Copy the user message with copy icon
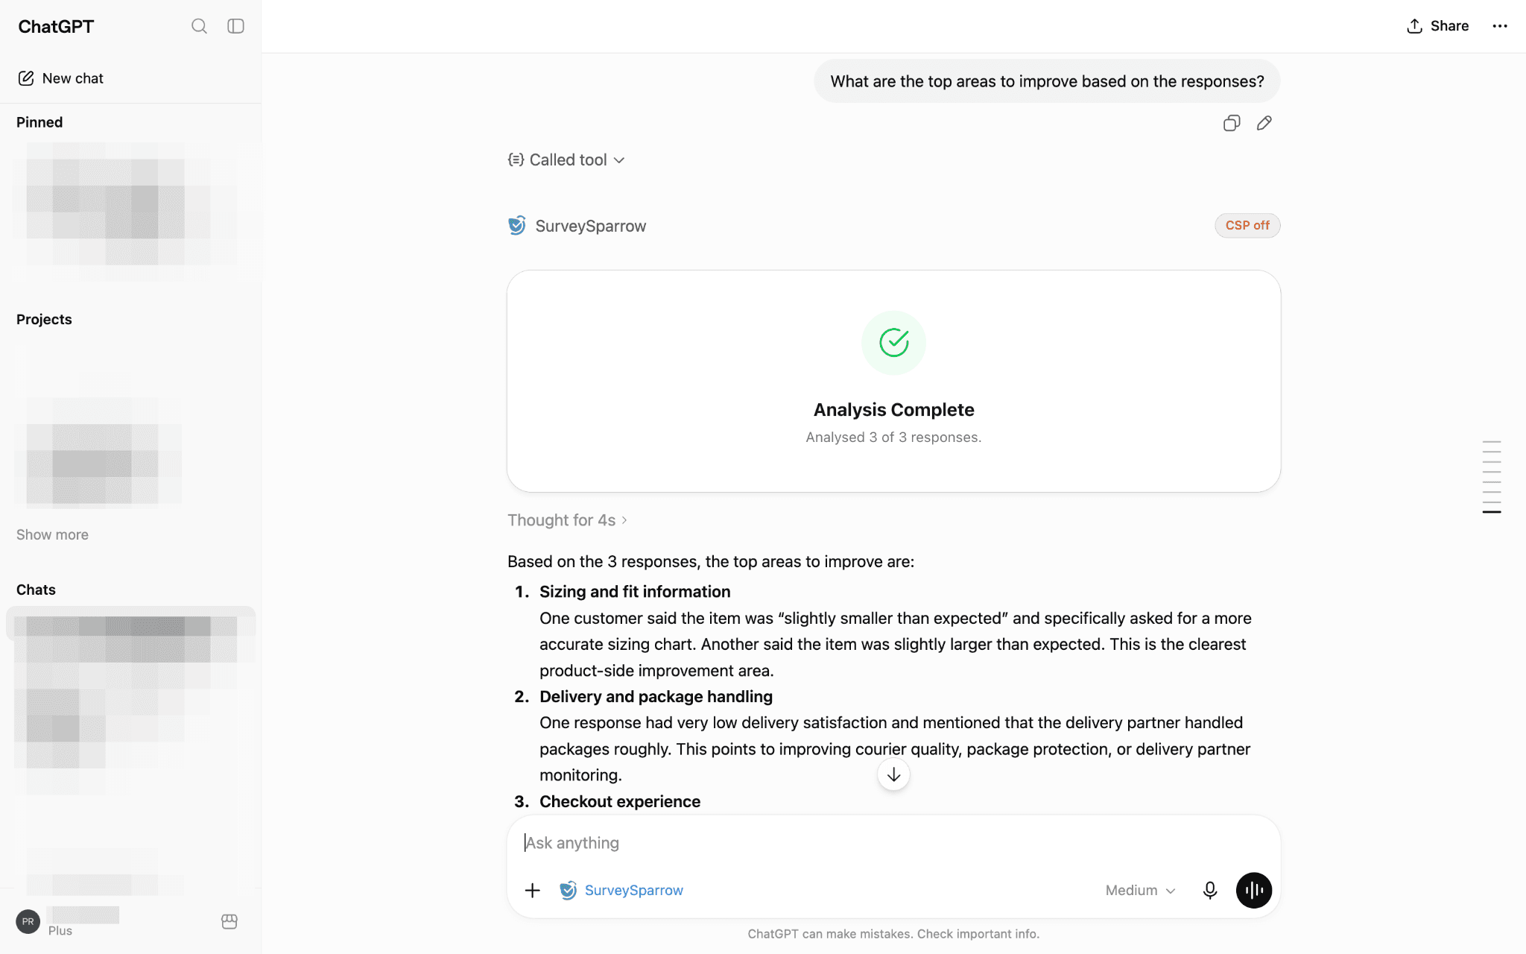Viewport: 1526px width, 954px height. click(x=1232, y=123)
